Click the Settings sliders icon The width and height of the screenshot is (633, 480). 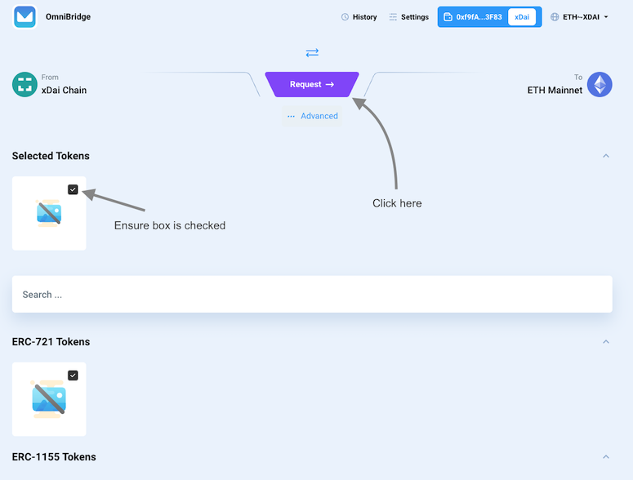pyautogui.click(x=393, y=17)
